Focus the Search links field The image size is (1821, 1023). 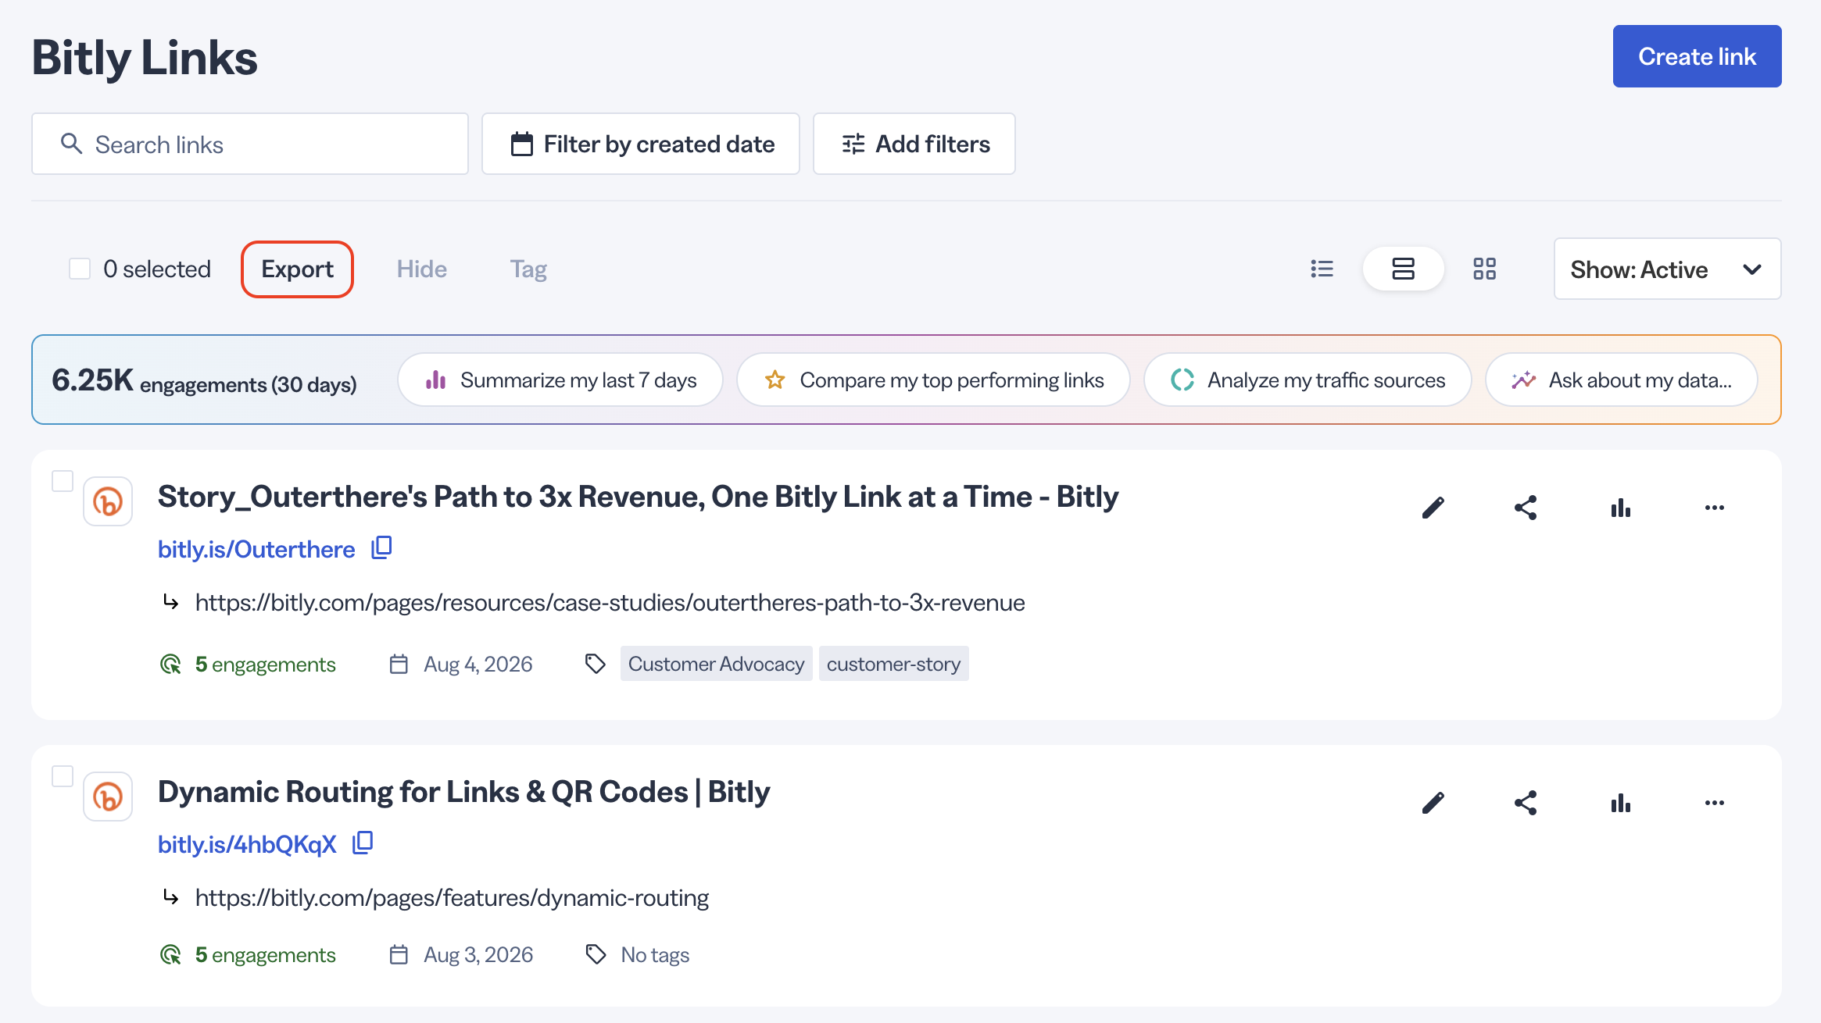(x=250, y=144)
